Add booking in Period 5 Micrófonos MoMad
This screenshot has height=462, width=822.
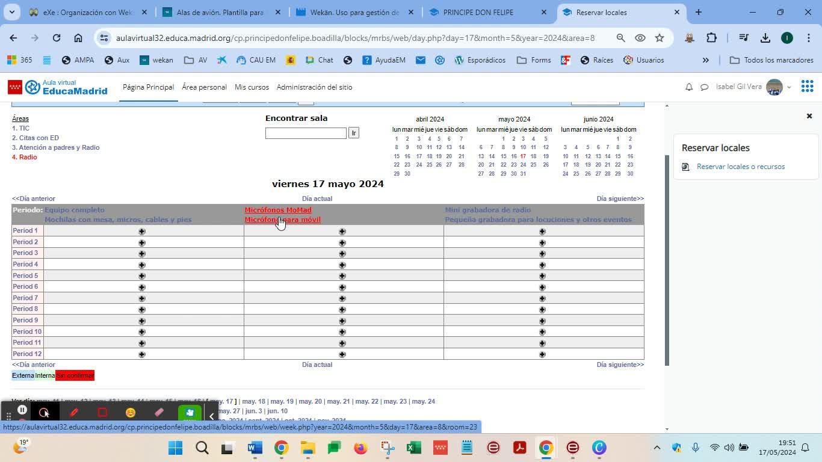pos(342,276)
